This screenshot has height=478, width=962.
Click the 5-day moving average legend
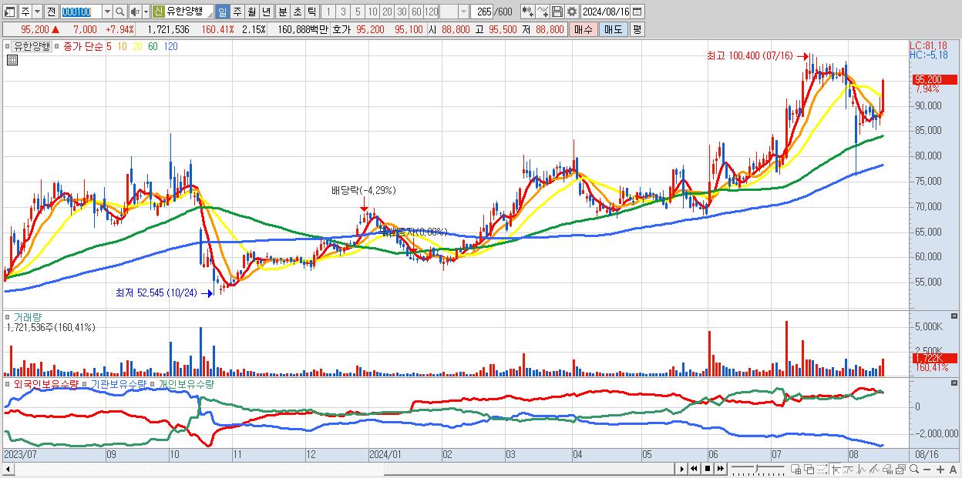(x=108, y=46)
